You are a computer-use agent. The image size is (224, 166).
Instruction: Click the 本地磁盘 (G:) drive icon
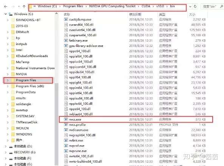tap(11, 164)
